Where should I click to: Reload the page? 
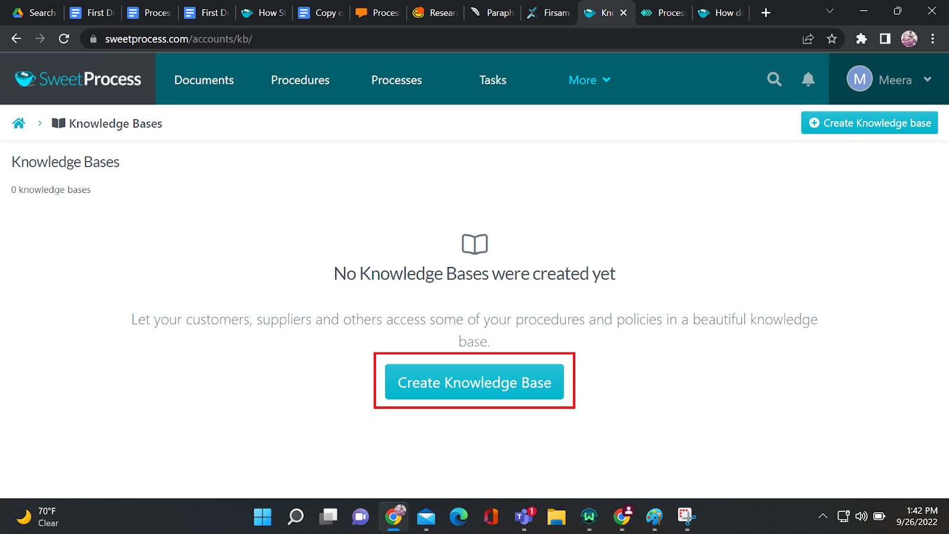tap(64, 39)
